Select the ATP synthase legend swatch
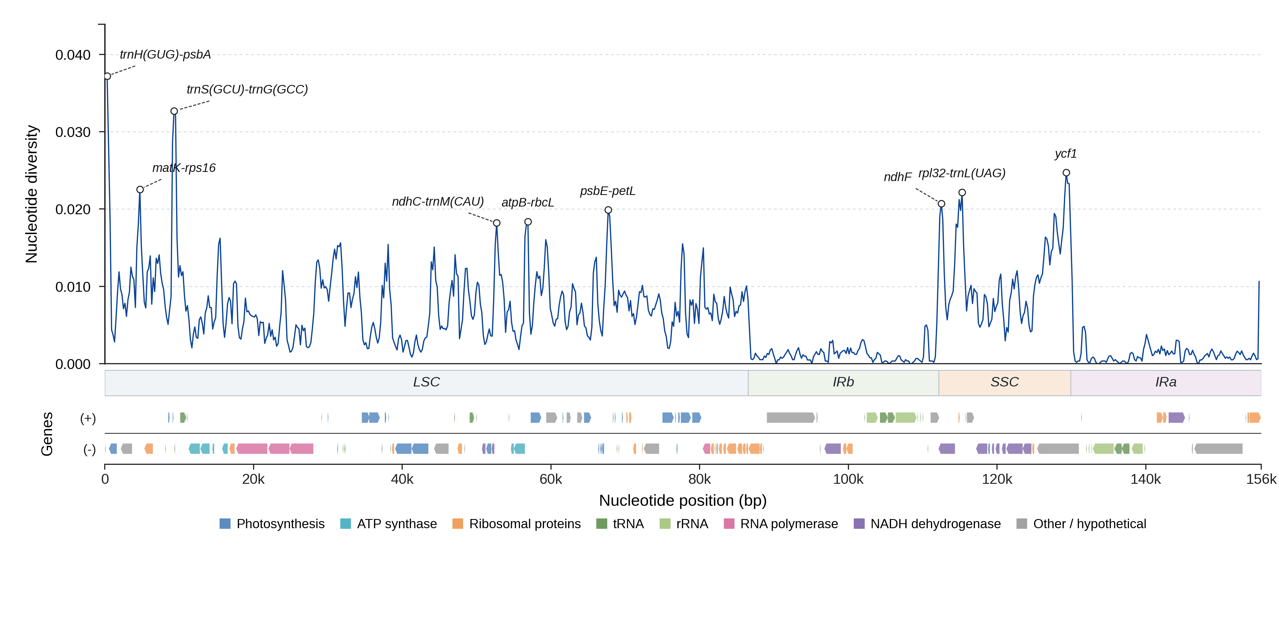This screenshot has width=1279, height=622. [x=346, y=524]
